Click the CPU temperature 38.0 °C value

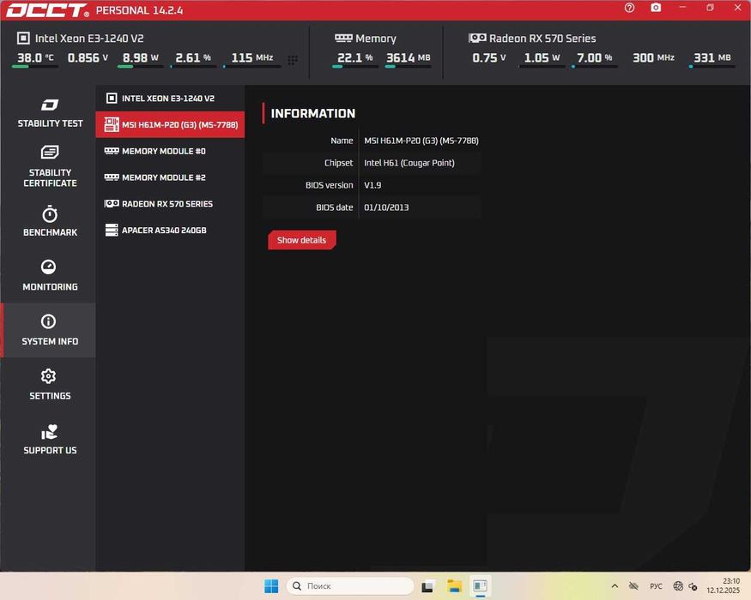[35, 58]
